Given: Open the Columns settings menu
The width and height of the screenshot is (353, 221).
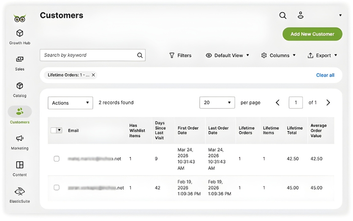Looking at the screenshot, I should point(279,55).
